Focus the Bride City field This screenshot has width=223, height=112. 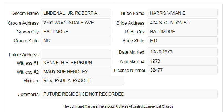183,32
